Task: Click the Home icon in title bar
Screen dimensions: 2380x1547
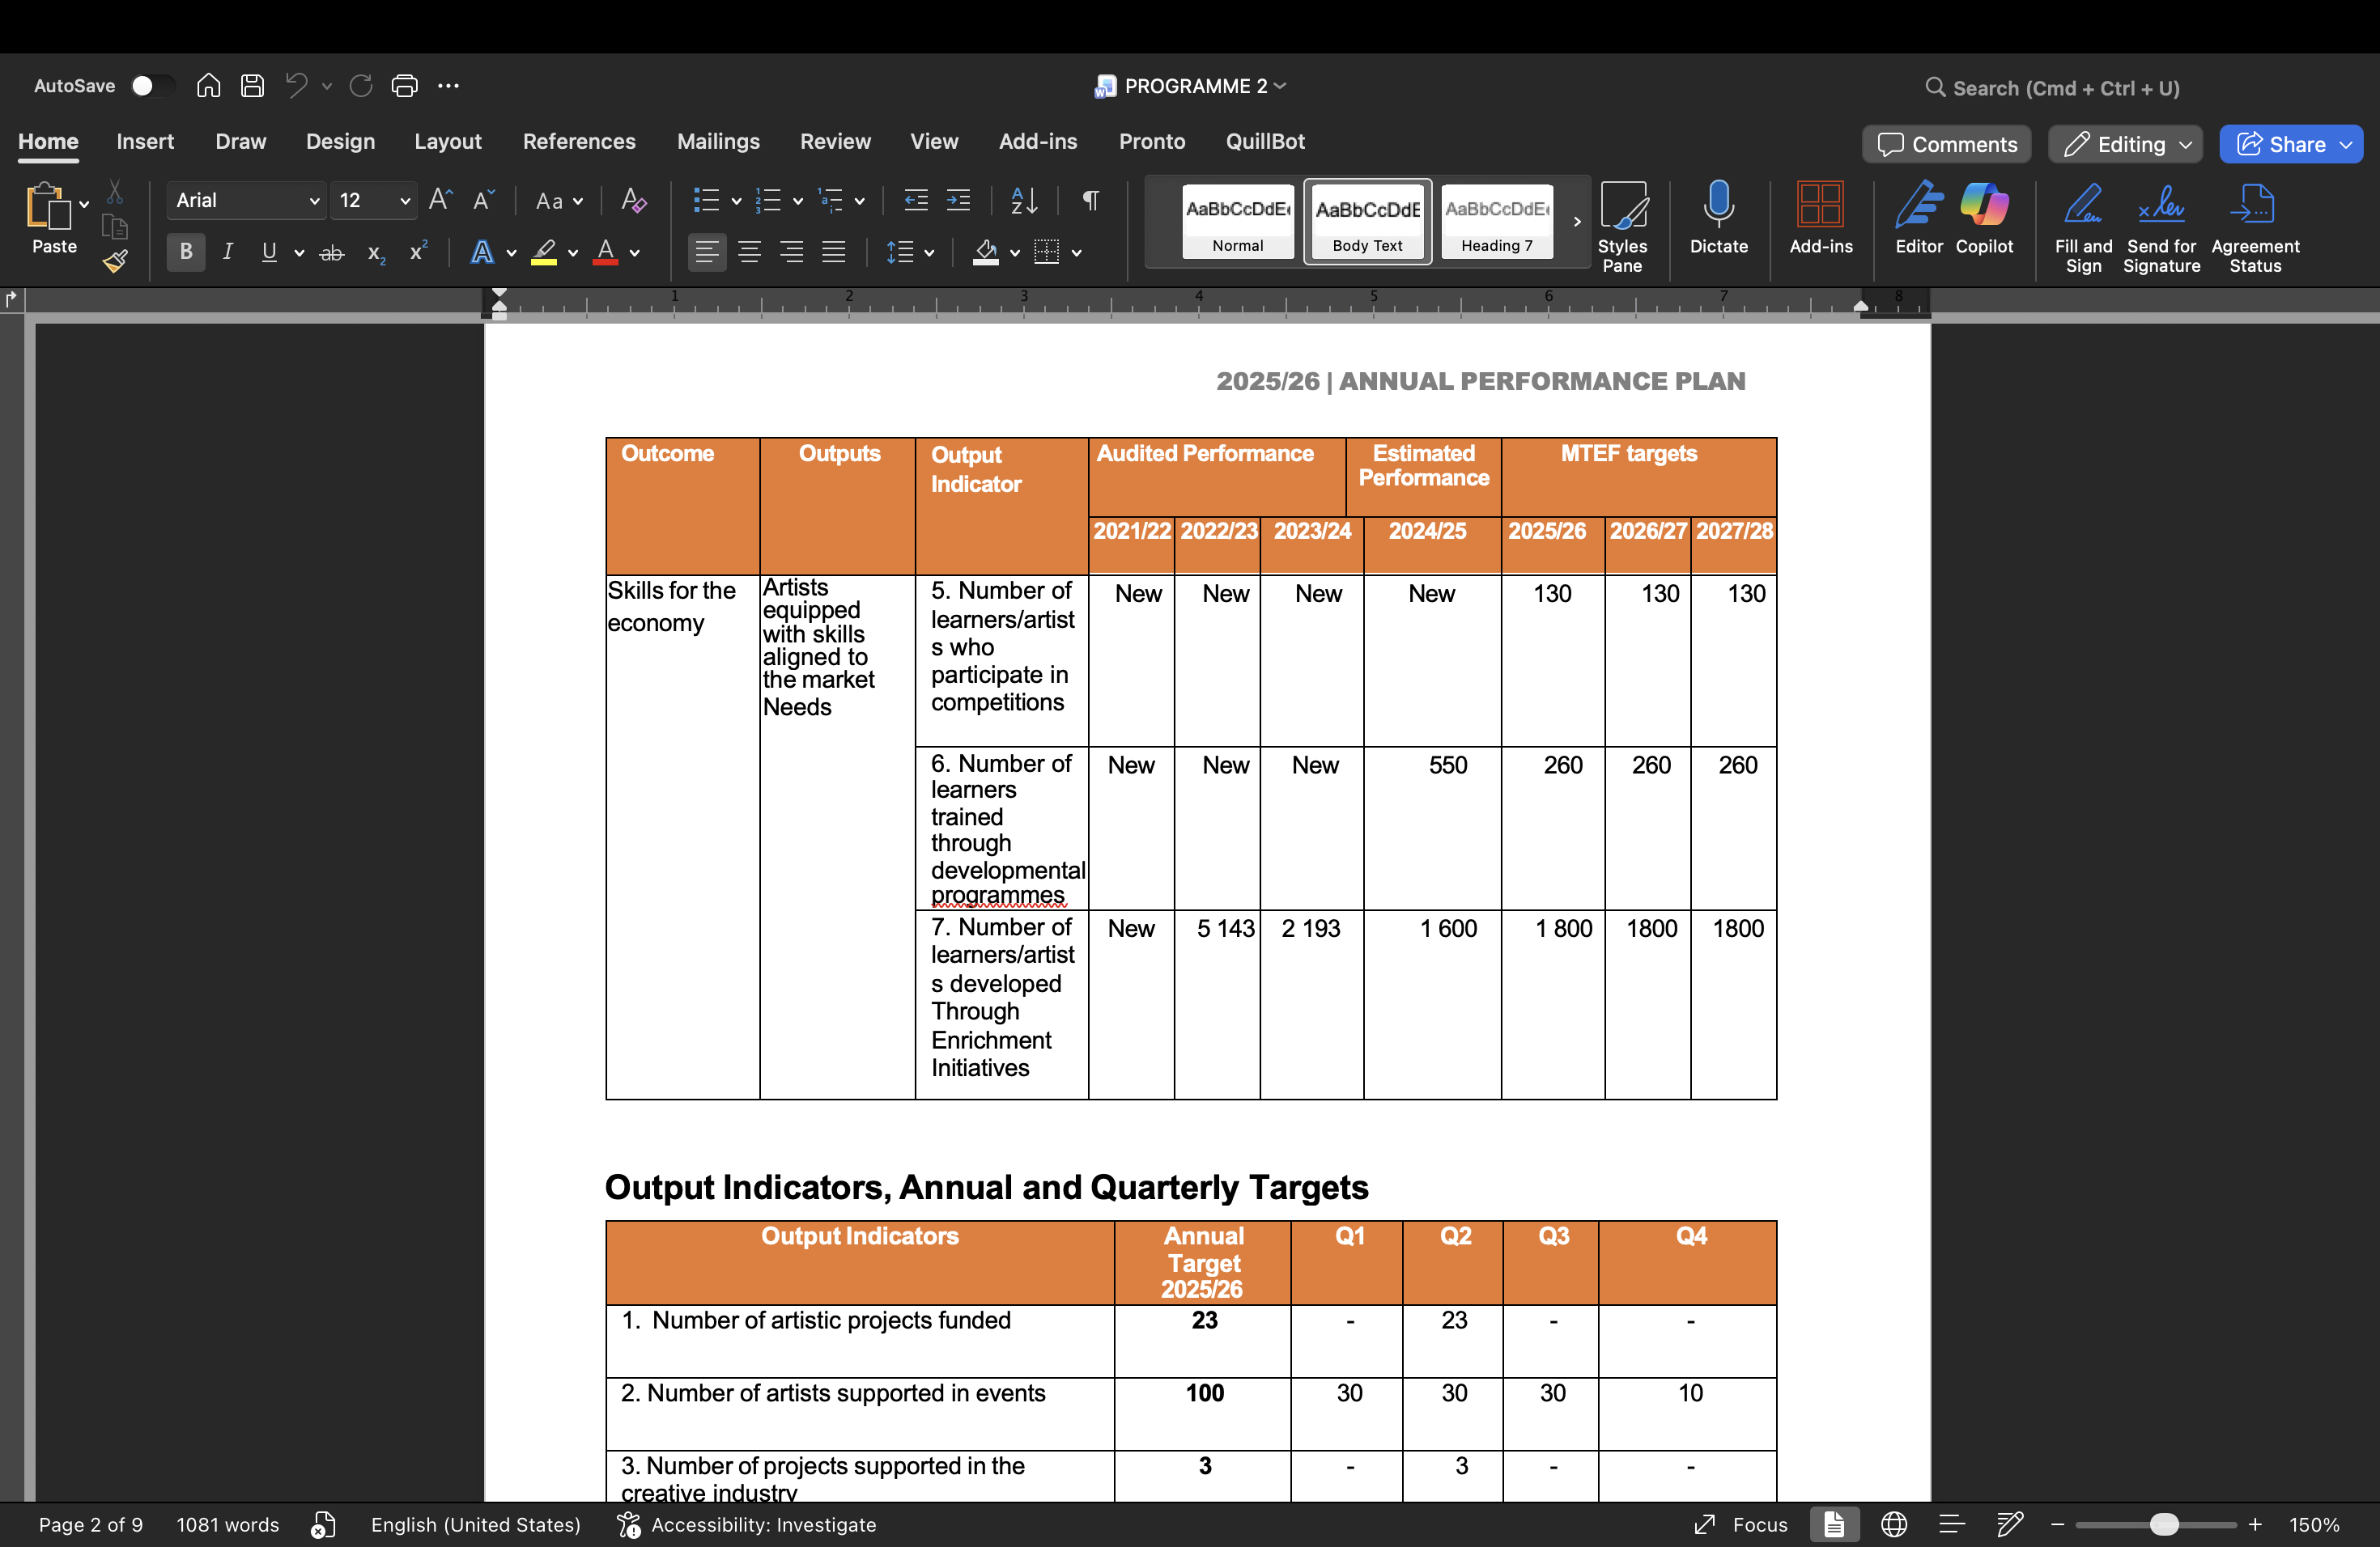Action: pyautogui.click(x=208, y=86)
